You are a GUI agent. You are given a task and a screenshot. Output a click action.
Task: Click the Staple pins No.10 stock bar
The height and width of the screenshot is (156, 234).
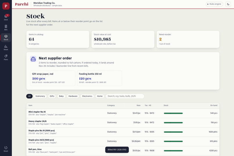[173, 132]
